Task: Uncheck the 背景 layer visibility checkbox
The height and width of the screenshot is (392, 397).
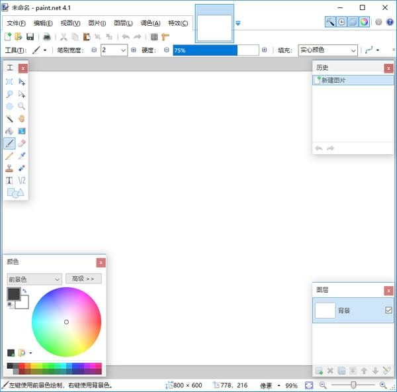Action: coord(388,310)
